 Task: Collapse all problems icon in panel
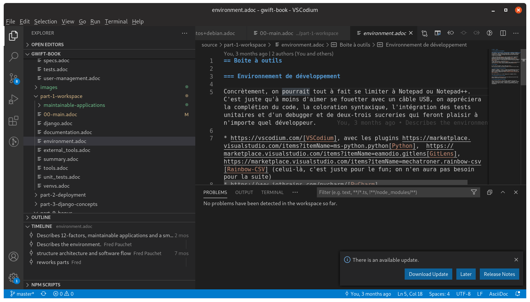[489, 192]
